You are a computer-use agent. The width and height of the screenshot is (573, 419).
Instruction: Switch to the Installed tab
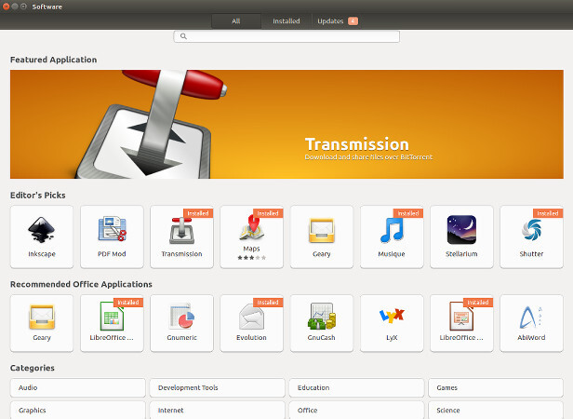(x=286, y=21)
